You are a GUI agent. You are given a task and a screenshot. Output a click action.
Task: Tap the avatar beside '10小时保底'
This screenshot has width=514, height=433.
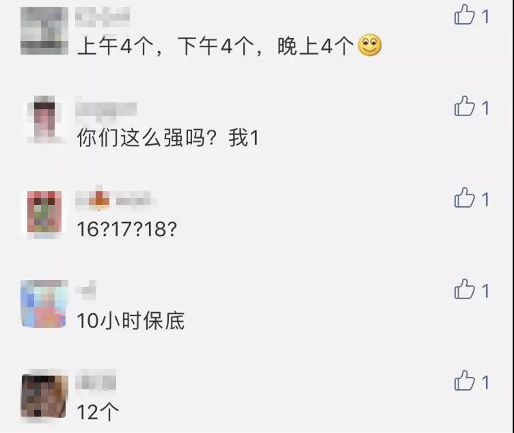pos(44,304)
